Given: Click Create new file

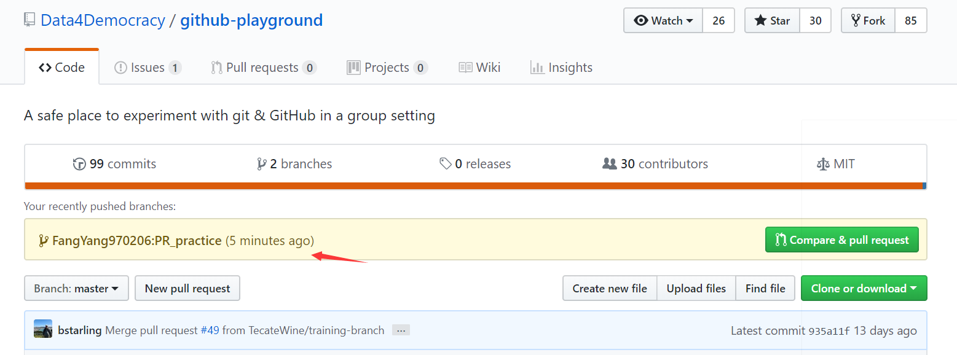Looking at the screenshot, I should pyautogui.click(x=610, y=288).
